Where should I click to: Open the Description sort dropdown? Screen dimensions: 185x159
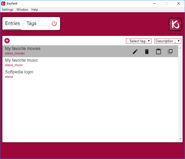pos(167,41)
